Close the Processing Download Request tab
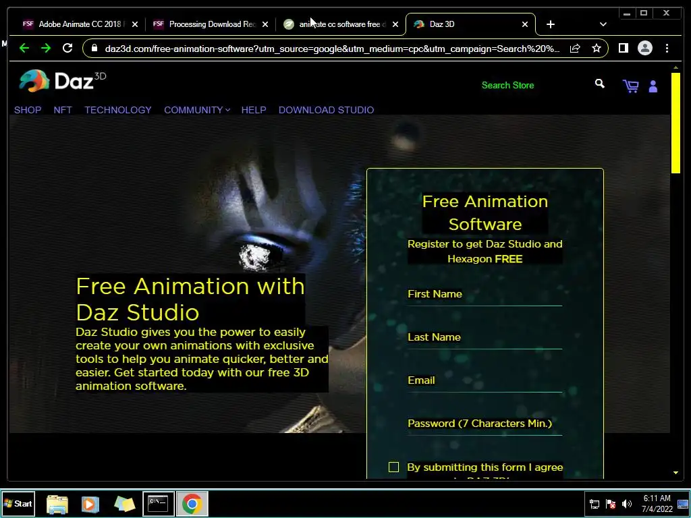This screenshot has width=691, height=518. click(x=265, y=24)
